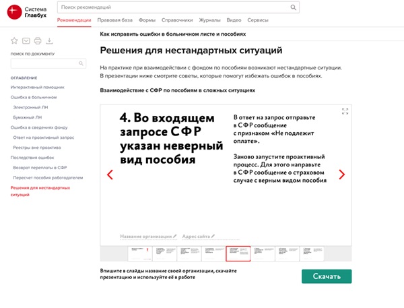404x308 pixels.
Task: Click the magnifier icon in top search bar
Action: tap(293, 7)
